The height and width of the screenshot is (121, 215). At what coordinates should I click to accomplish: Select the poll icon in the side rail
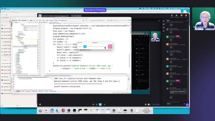coord(164,31)
